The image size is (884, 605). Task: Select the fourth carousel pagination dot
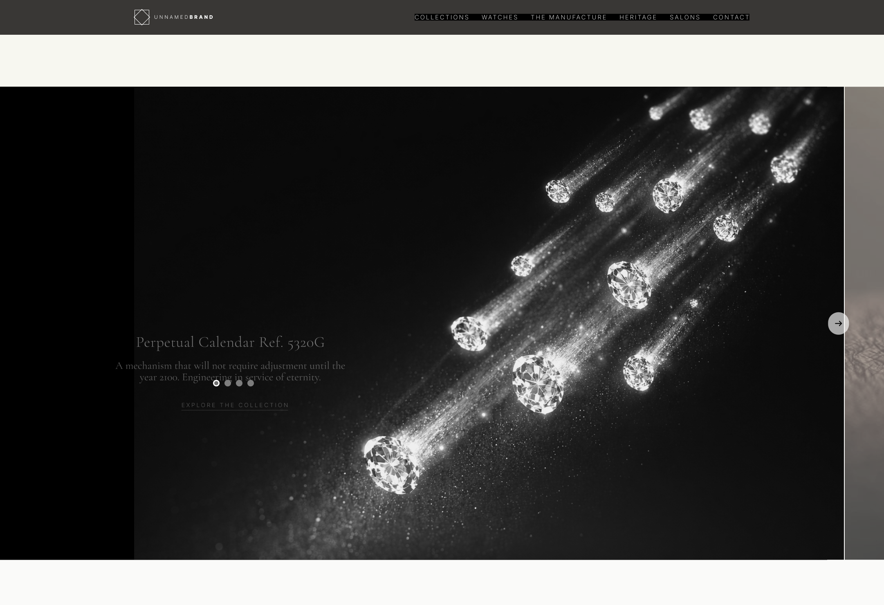point(251,383)
